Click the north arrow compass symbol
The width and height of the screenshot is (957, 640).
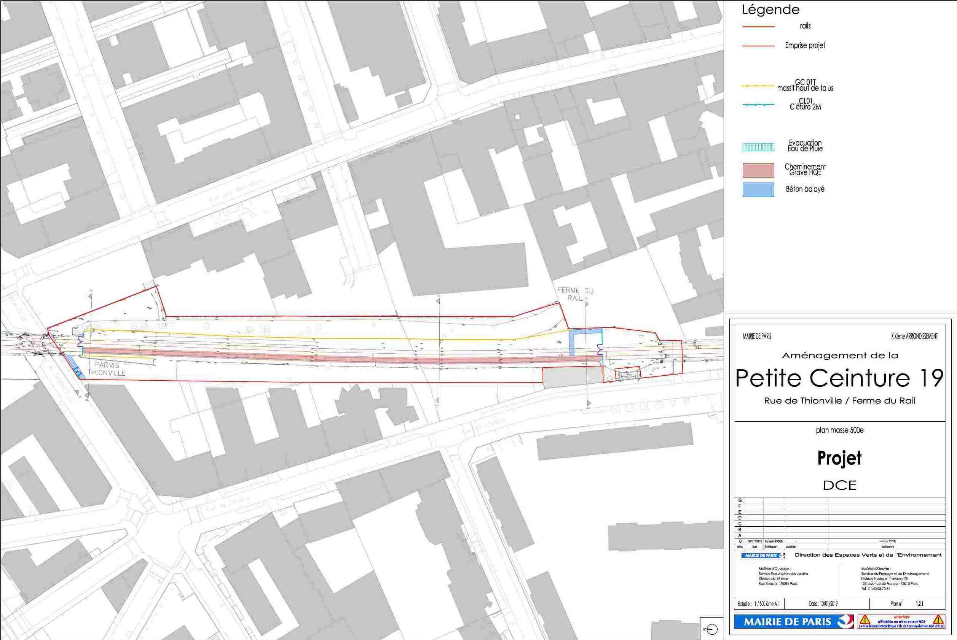click(711, 629)
